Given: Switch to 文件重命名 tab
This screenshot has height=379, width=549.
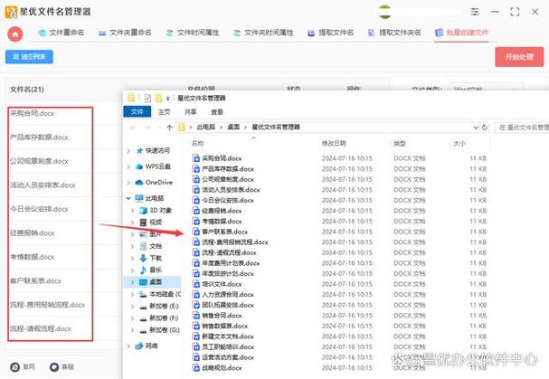Looking at the screenshot, I should pyautogui.click(x=61, y=33).
